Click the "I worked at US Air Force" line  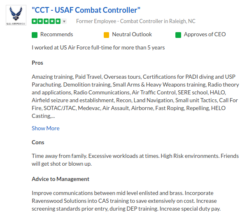click(x=98, y=47)
